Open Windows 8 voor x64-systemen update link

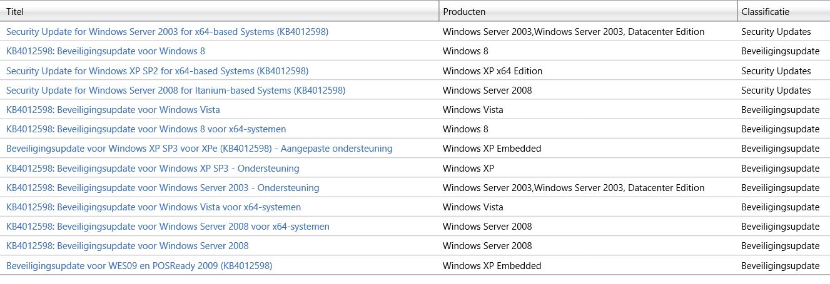click(x=146, y=129)
